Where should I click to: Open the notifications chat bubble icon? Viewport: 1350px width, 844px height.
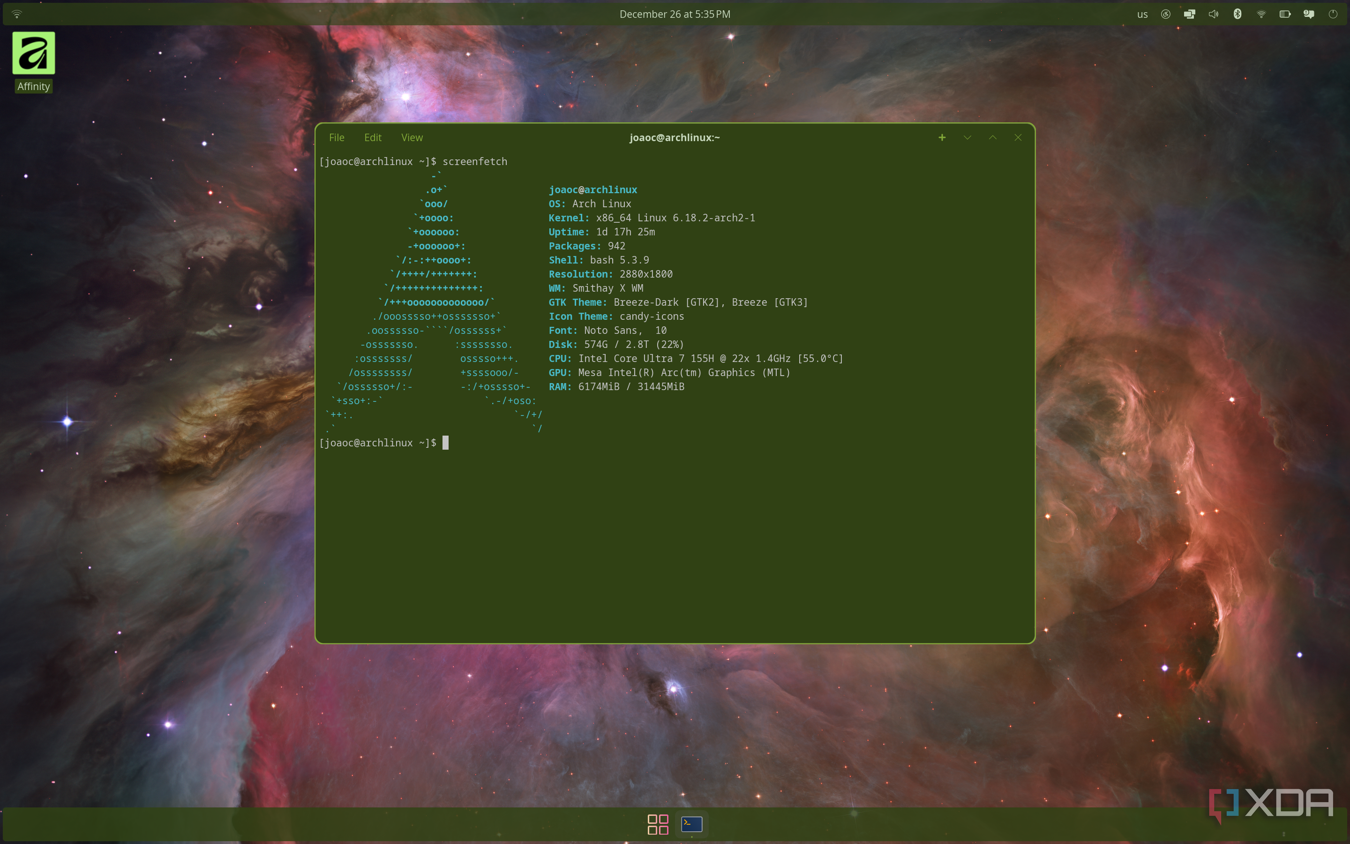(1309, 14)
